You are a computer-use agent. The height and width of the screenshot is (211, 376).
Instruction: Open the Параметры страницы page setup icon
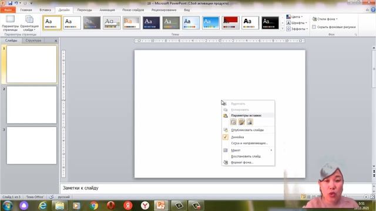(x=10, y=23)
